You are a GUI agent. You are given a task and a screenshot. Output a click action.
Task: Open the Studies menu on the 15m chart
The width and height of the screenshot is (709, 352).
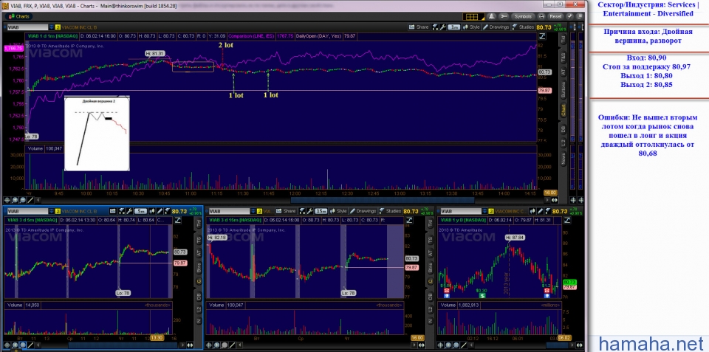click(390, 211)
